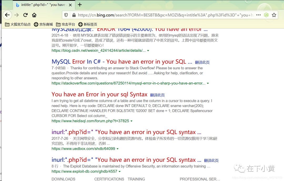
Task: Close the intitle search tab
Action: click(x=70, y=5)
